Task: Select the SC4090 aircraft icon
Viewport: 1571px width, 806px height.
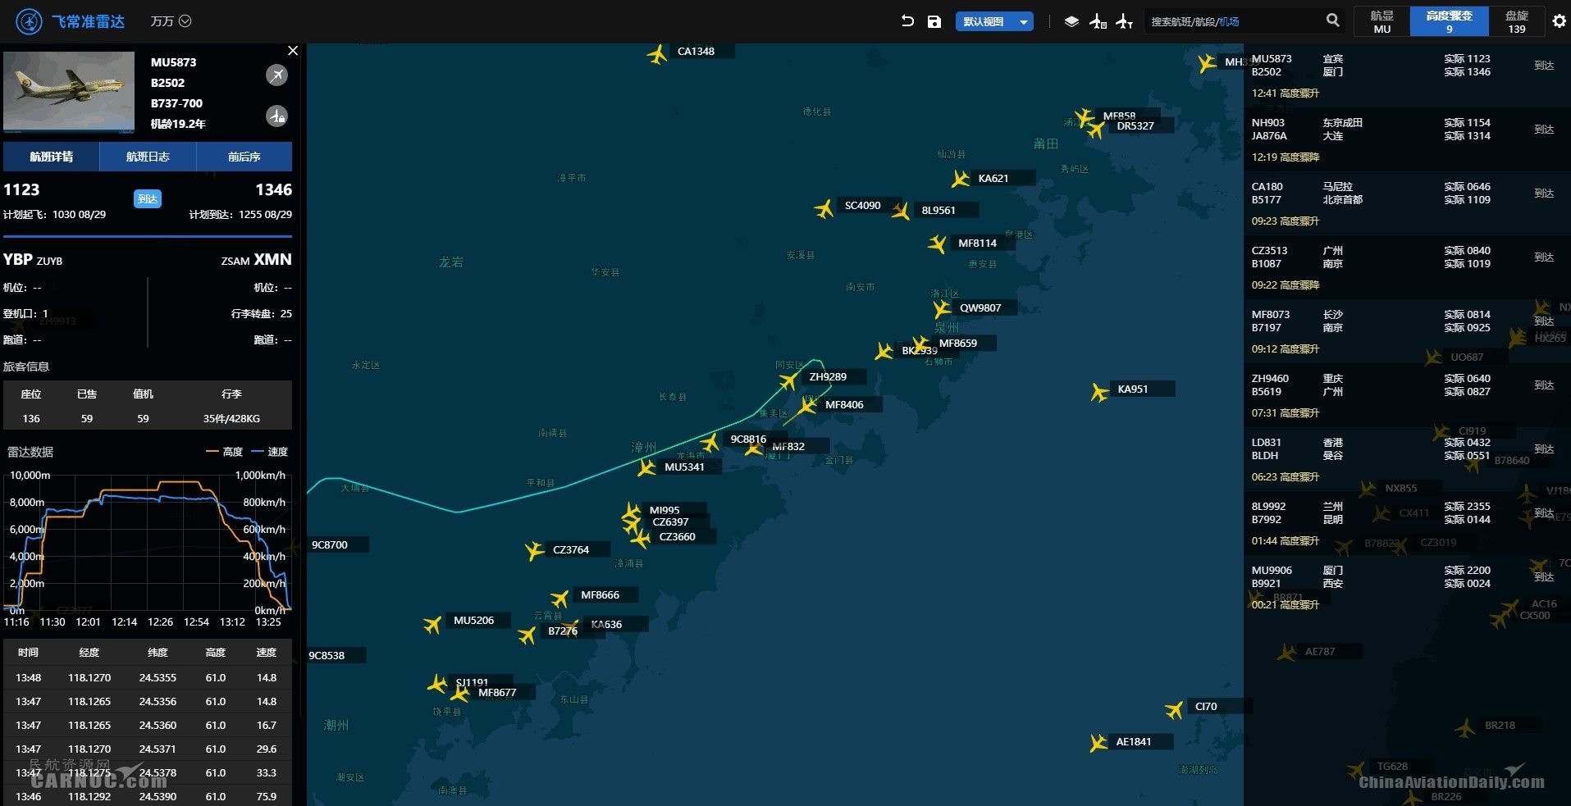Action: tap(824, 209)
